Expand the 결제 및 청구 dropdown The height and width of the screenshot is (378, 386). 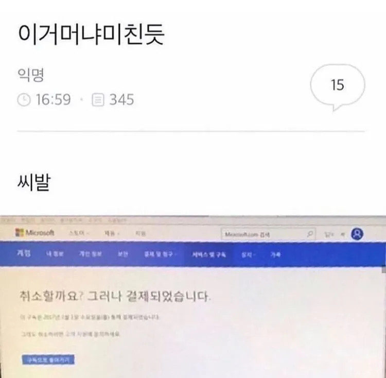(161, 254)
